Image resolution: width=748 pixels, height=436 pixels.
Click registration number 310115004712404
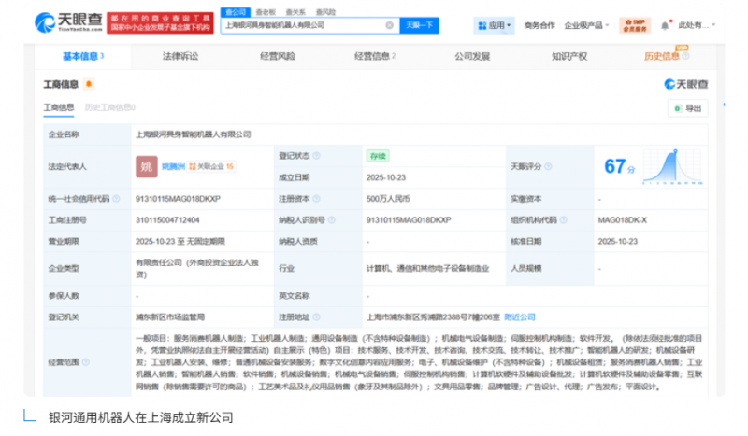(167, 219)
